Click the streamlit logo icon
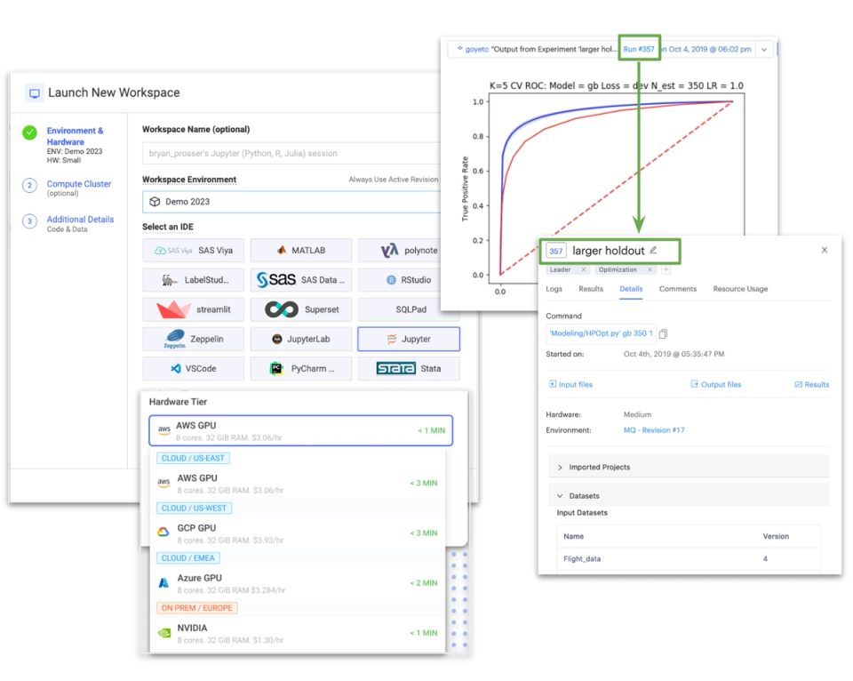 pyautogui.click(x=173, y=309)
